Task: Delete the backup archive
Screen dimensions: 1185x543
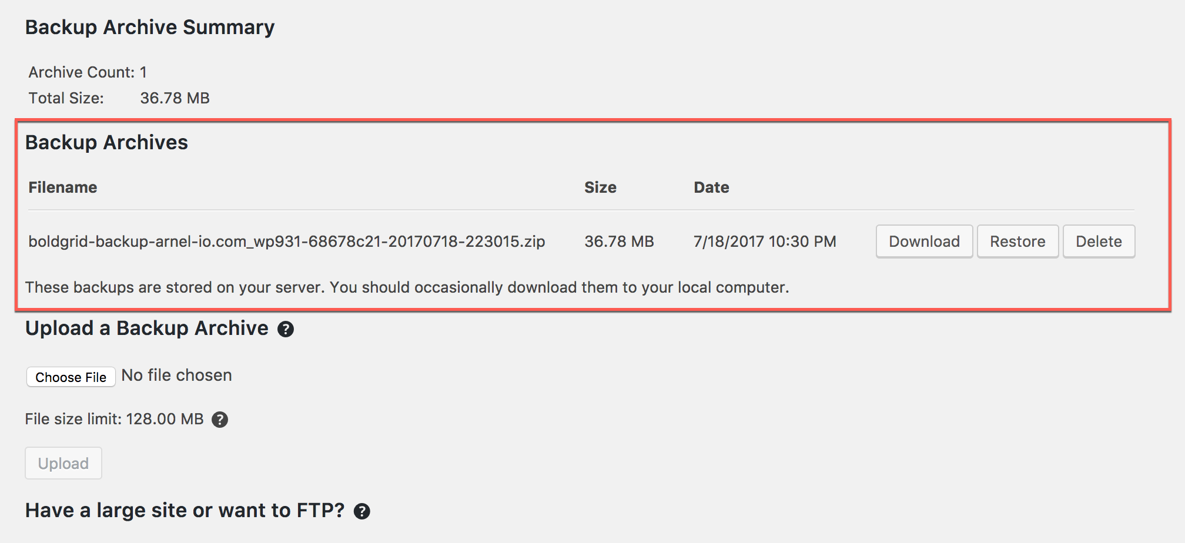Action: (x=1099, y=242)
